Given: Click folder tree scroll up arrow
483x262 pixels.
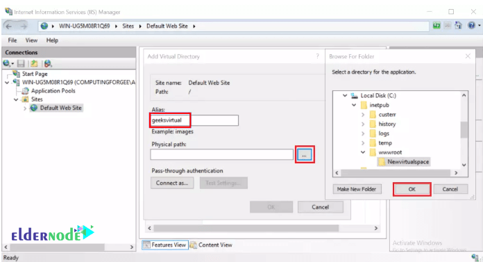Looking at the screenshot, I should click(x=464, y=95).
